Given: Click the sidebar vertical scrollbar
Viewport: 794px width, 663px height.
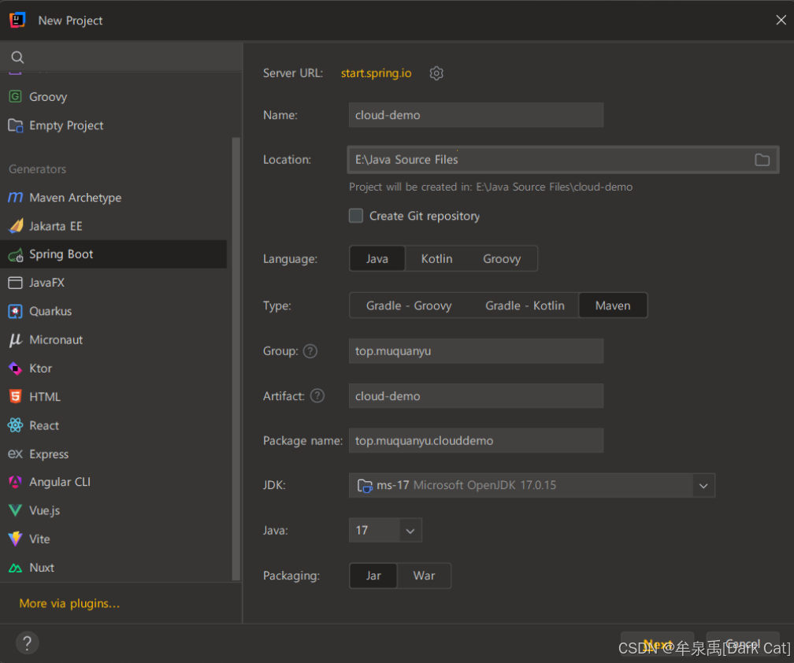Looking at the screenshot, I should tap(236, 358).
